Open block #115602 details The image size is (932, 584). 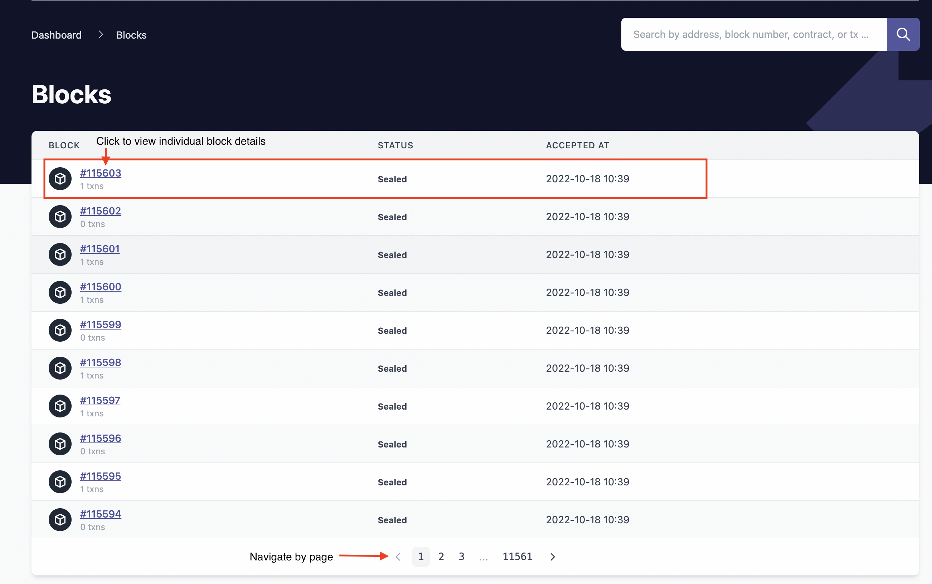[x=100, y=211]
